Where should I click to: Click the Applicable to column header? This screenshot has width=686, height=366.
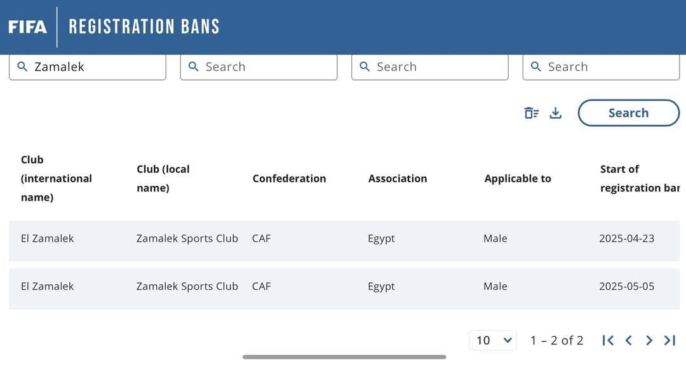518,179
